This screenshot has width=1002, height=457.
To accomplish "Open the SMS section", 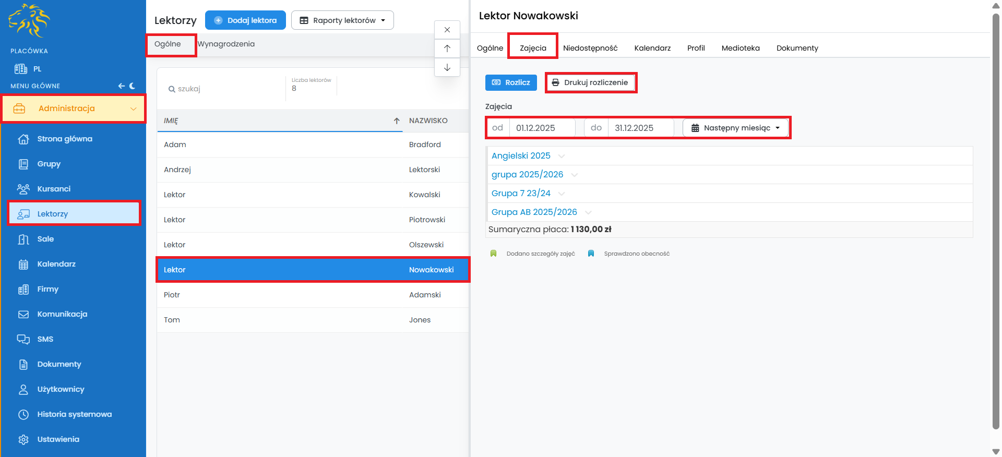I will click(x=45, y=339).
